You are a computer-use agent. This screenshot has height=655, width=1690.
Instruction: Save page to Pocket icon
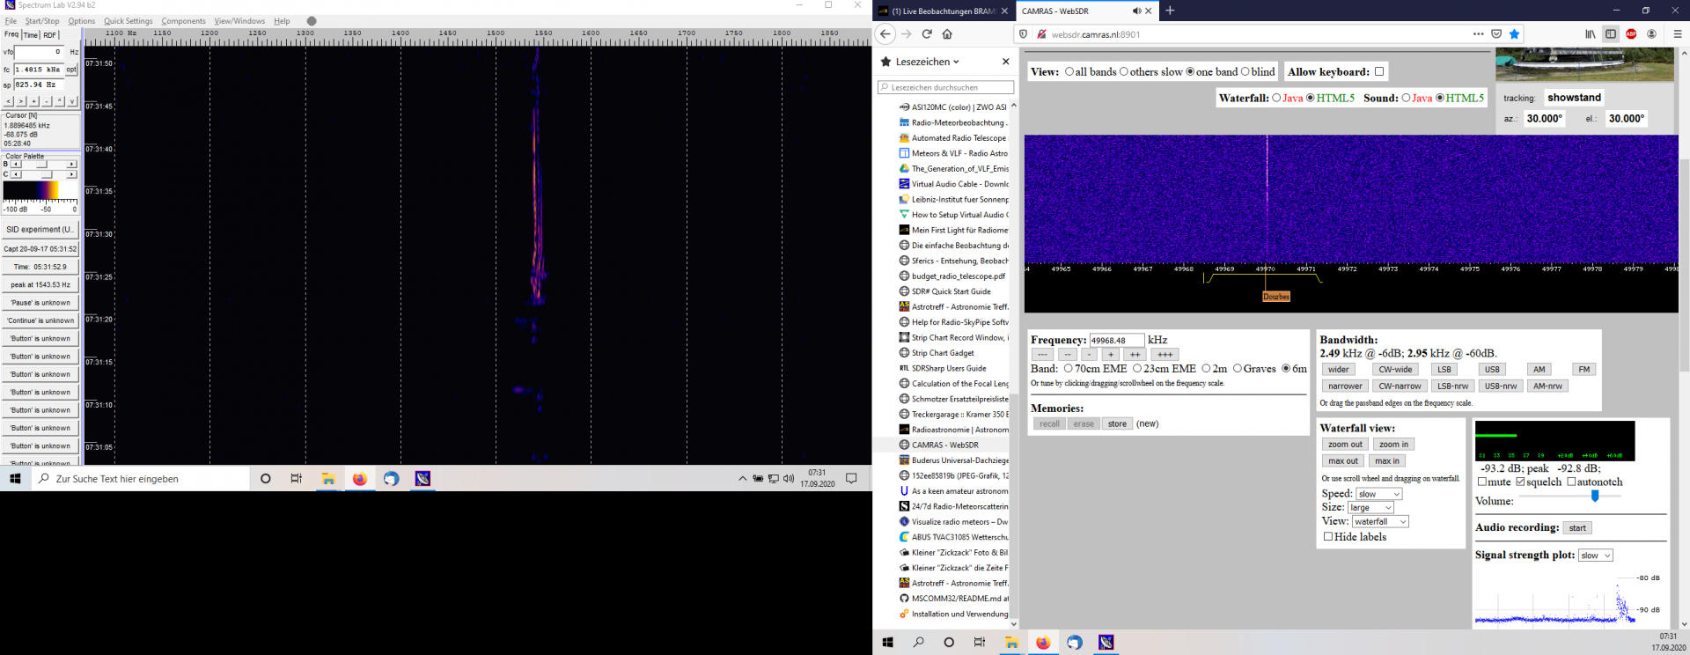point(1496,34)
